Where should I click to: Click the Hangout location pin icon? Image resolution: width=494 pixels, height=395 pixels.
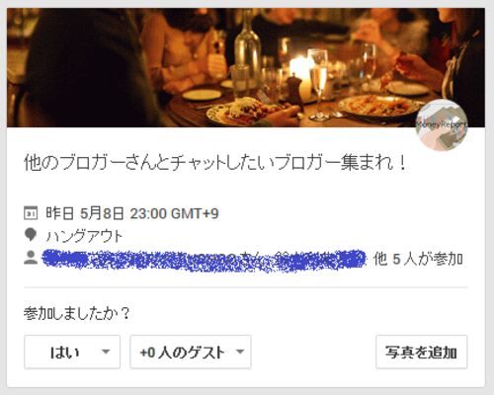(31, 235)
